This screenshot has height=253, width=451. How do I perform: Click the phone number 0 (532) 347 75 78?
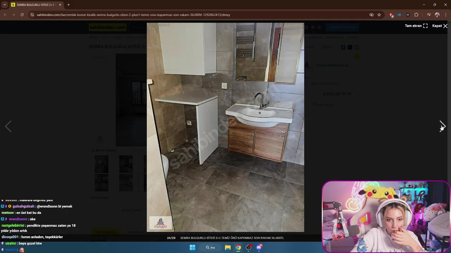(337, 94)
